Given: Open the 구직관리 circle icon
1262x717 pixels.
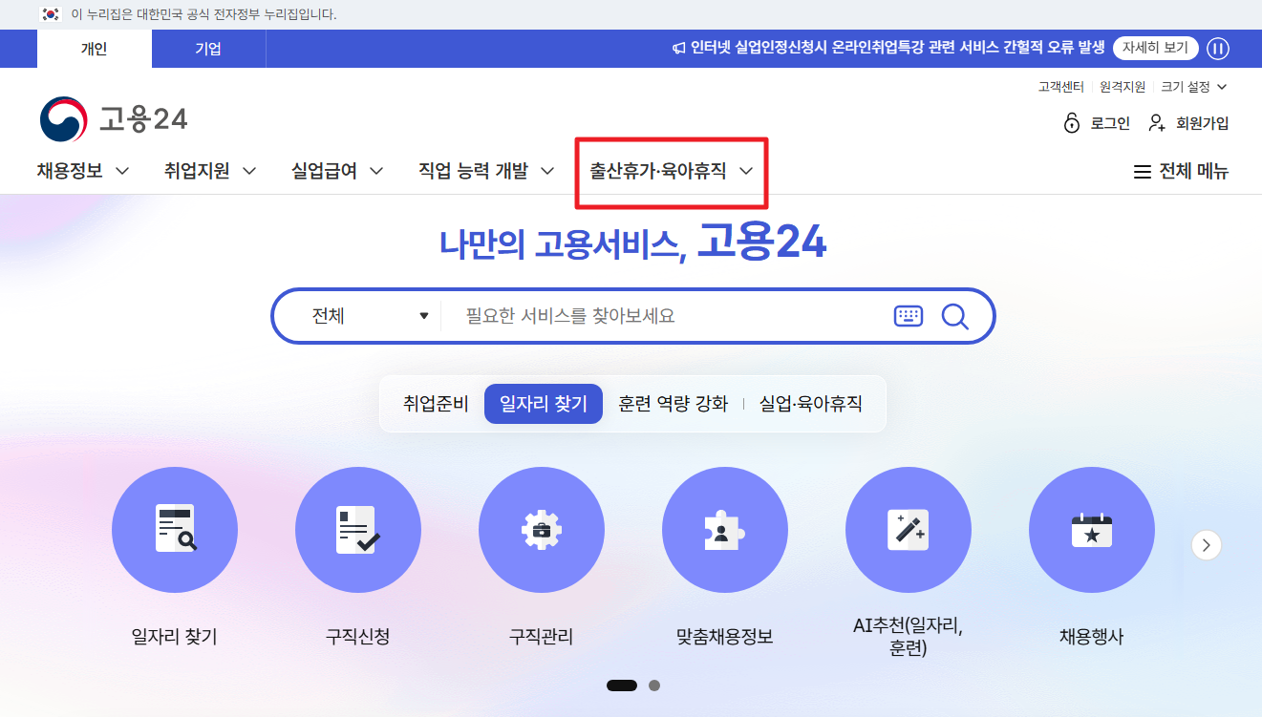Looking at the screenshot, I should [542, 530].
